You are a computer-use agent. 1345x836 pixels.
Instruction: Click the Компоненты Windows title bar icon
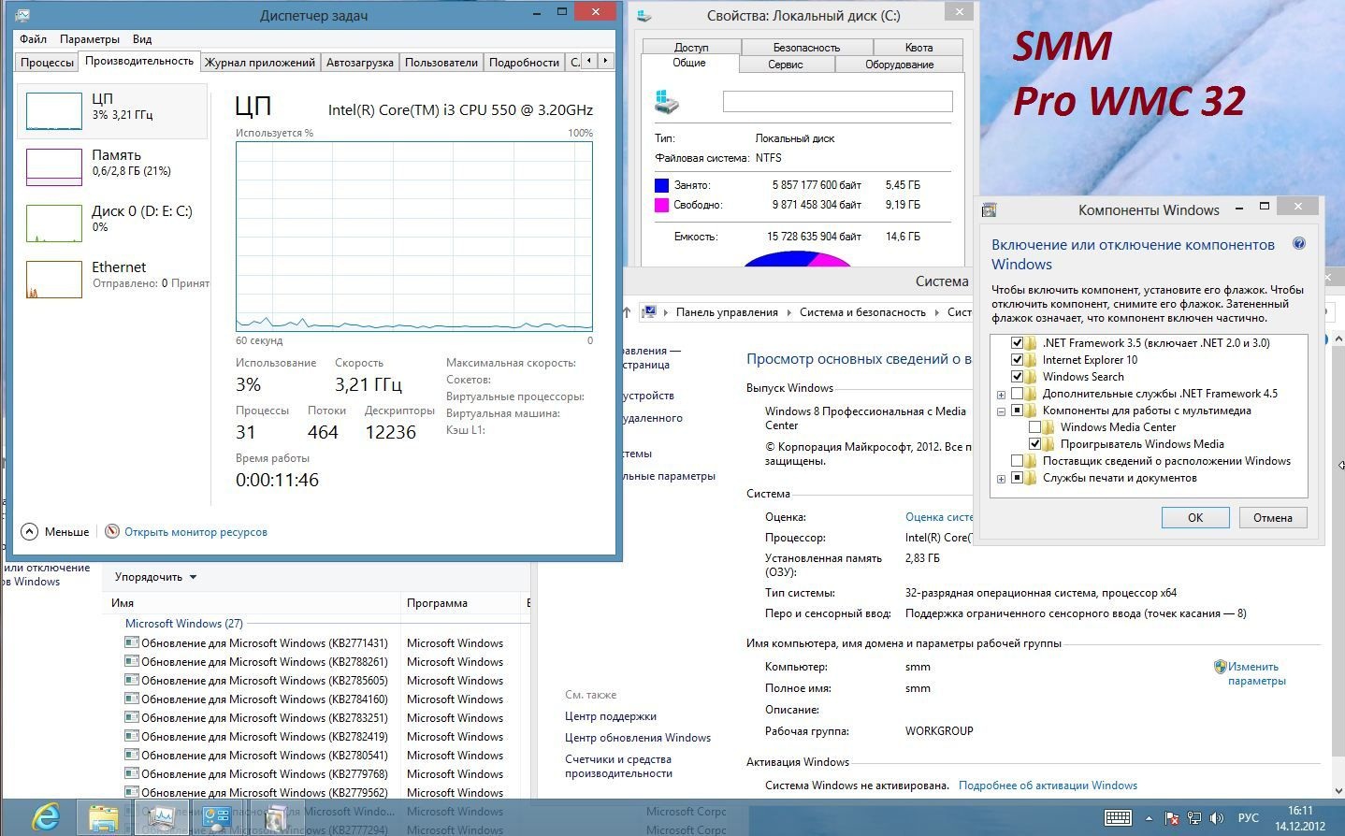990,209
